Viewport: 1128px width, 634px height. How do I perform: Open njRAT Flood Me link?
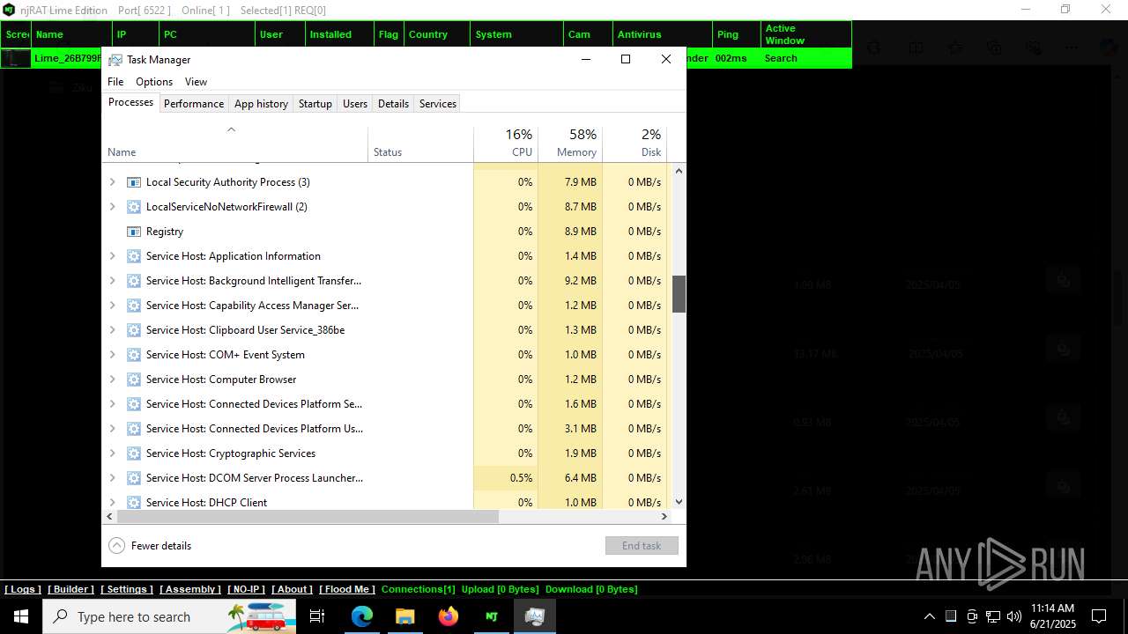(x=347, y=589)
